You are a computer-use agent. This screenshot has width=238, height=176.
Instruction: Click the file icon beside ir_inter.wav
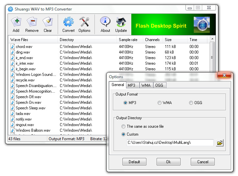pyautogui.click(x=12, y=63)
